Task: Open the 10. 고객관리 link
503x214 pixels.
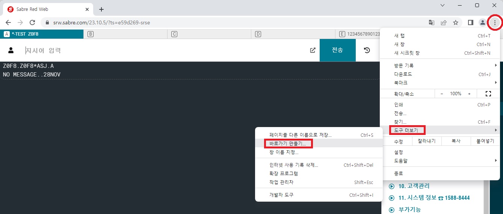Action: pos(414,186)
